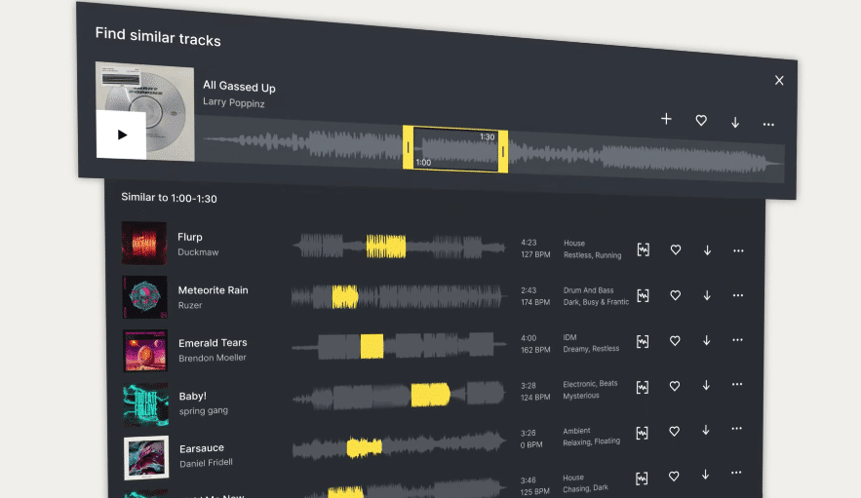Click the yellow segment in Baby! waveform
This screenshot has height=498, width=861.
pos(431,395)
